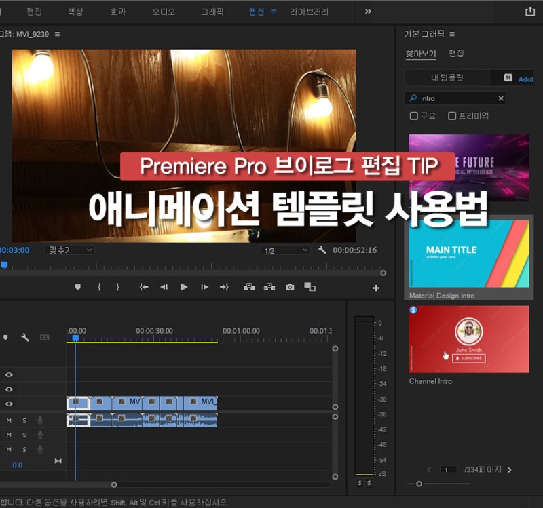Switch to the 편집 workspace

(x=35, y=12)
